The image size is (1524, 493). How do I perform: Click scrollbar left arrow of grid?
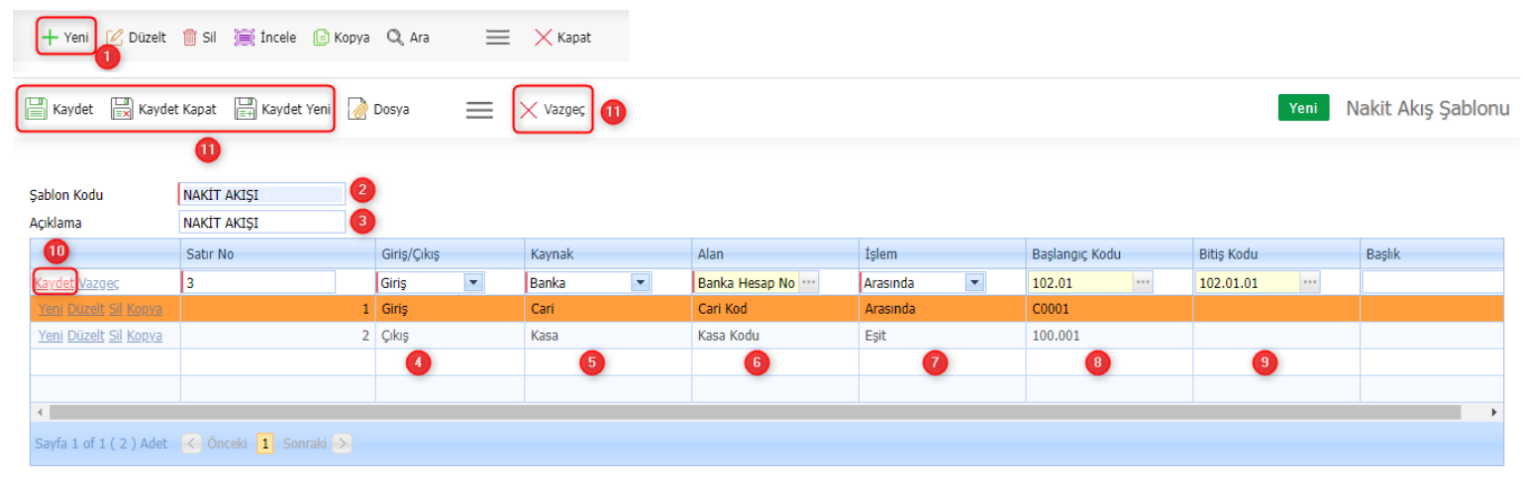(40, 411)
